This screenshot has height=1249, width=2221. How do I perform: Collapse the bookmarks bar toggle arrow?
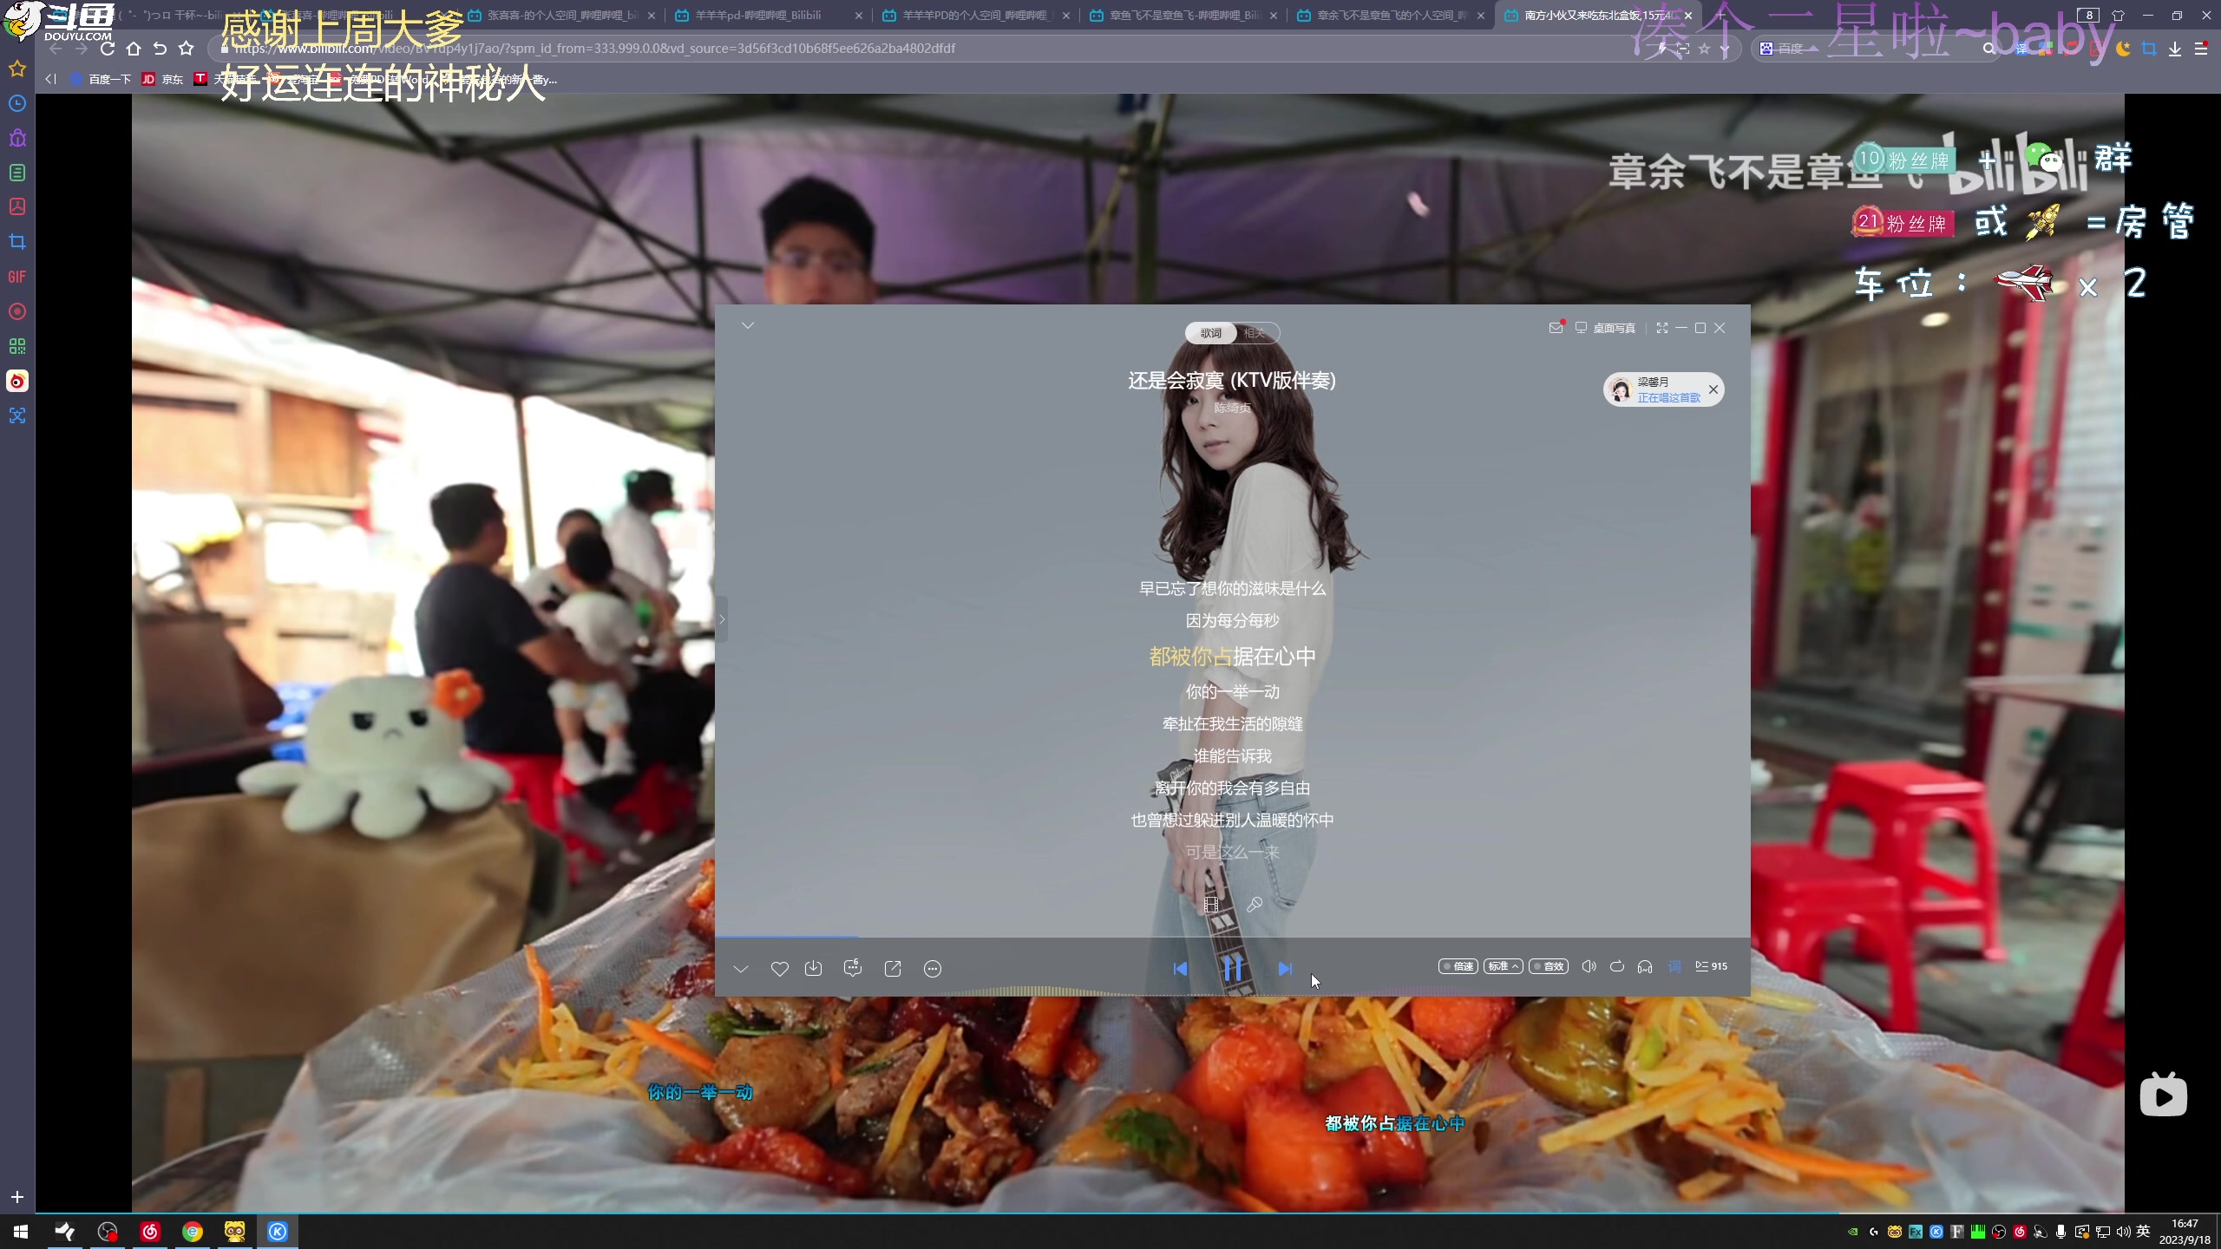[x=50, y=79]
